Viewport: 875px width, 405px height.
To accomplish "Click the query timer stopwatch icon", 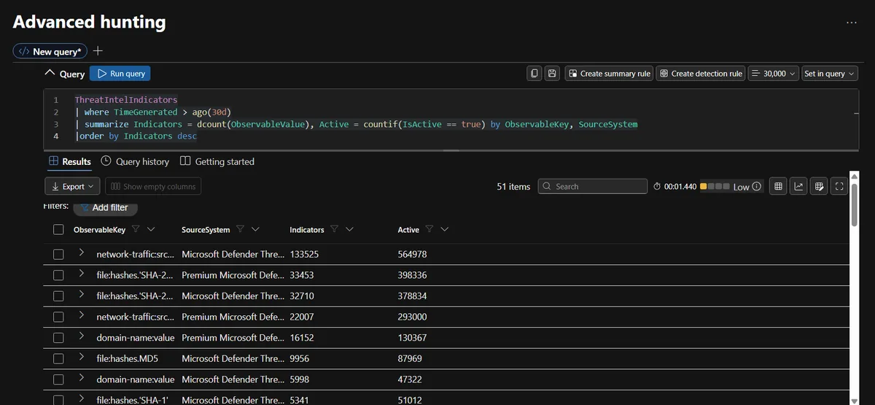I will (657, 187).
